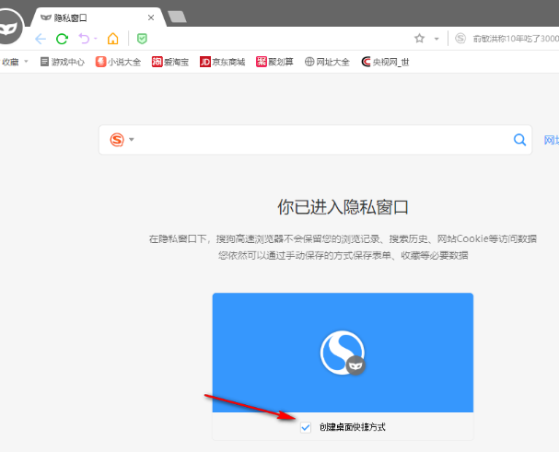Click 你已进入隐私窗口 heading
559x452 pixels.
[x=343, y=207]
